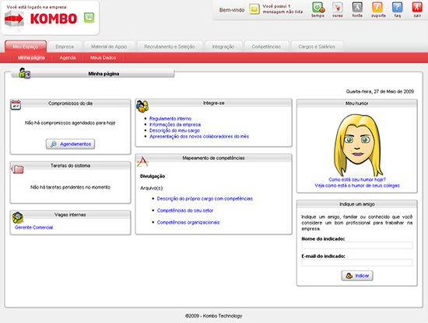Click the calendar icon in Compromissos do dia
Screen dimensions: 428x323
[x=16, y=105]
